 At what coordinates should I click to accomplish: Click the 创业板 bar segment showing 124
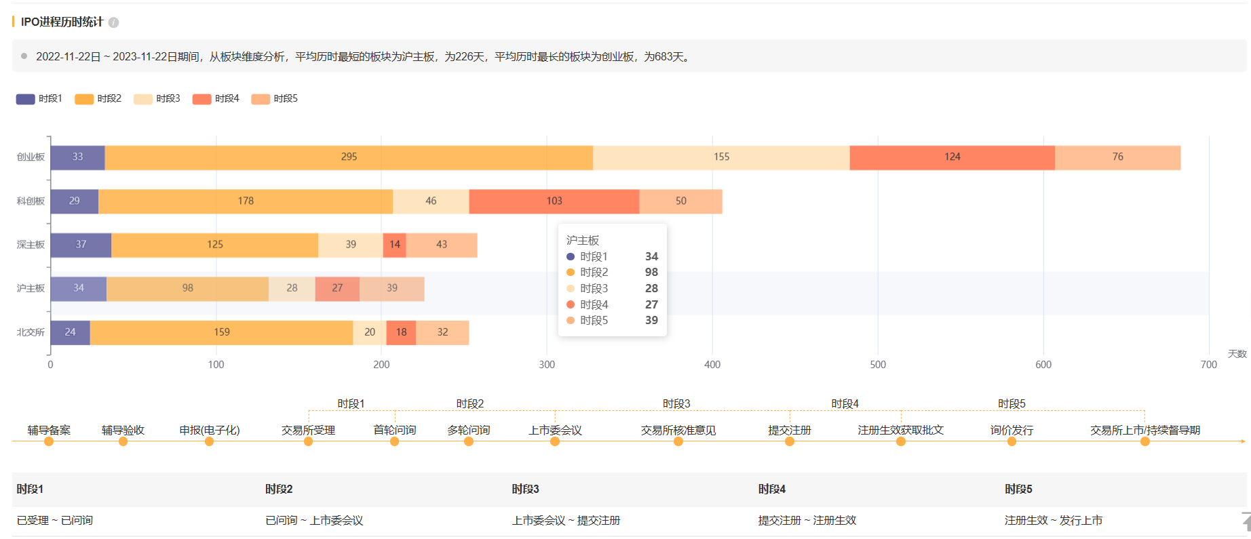click(952, 157)
